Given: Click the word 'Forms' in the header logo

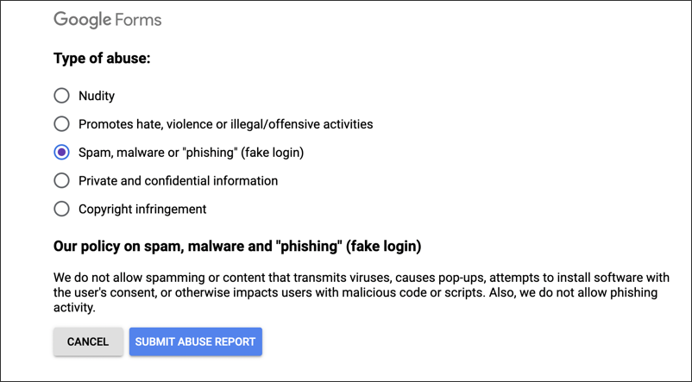Looking at the screenshot, I should [x=138, y=21].
